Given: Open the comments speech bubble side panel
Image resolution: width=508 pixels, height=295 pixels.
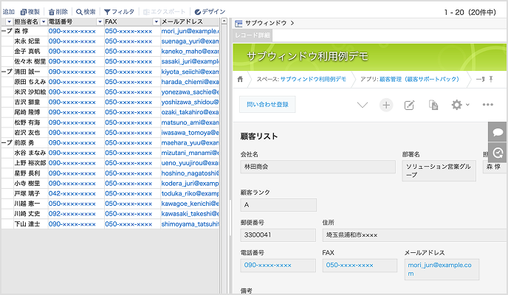Looking at the screenshot, I should [498, 131].
